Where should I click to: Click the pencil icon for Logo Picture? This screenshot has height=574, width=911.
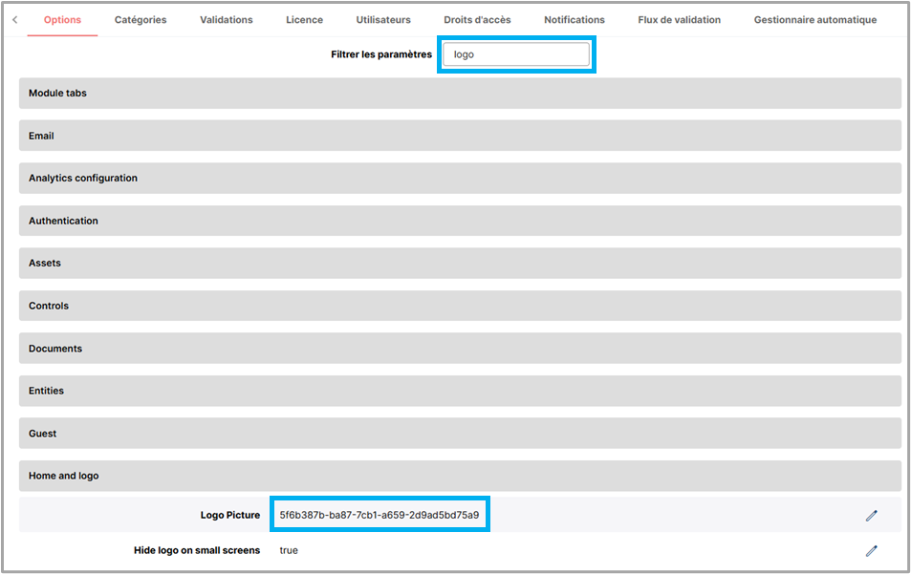[871, 516]
